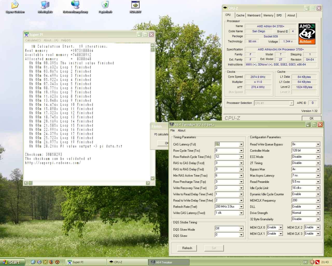Expand Refresh Rate (Tref) dropdown
This screenshot has width=332, height=266.
241,207
